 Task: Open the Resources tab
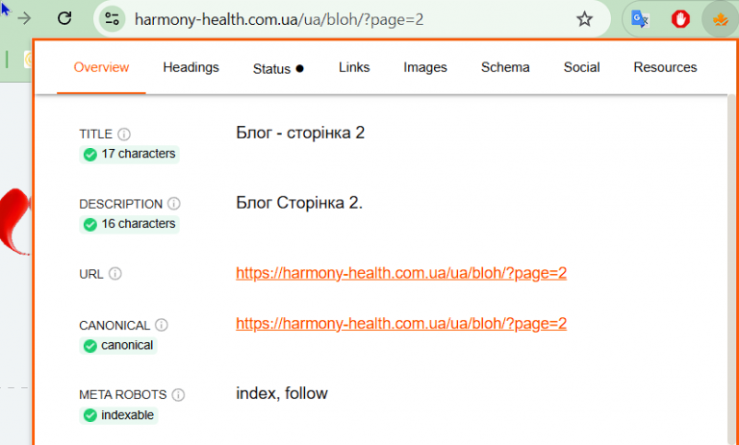tap(665, 67)
